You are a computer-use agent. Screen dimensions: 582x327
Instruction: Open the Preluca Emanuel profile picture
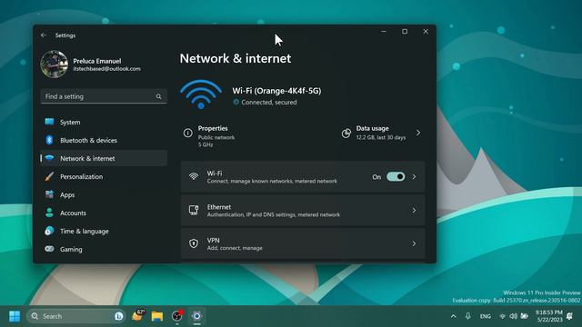click(x=55, y=64)
